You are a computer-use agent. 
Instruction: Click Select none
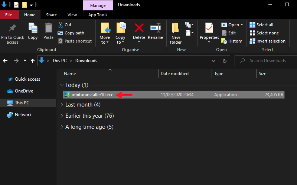[x=264, y=33]
